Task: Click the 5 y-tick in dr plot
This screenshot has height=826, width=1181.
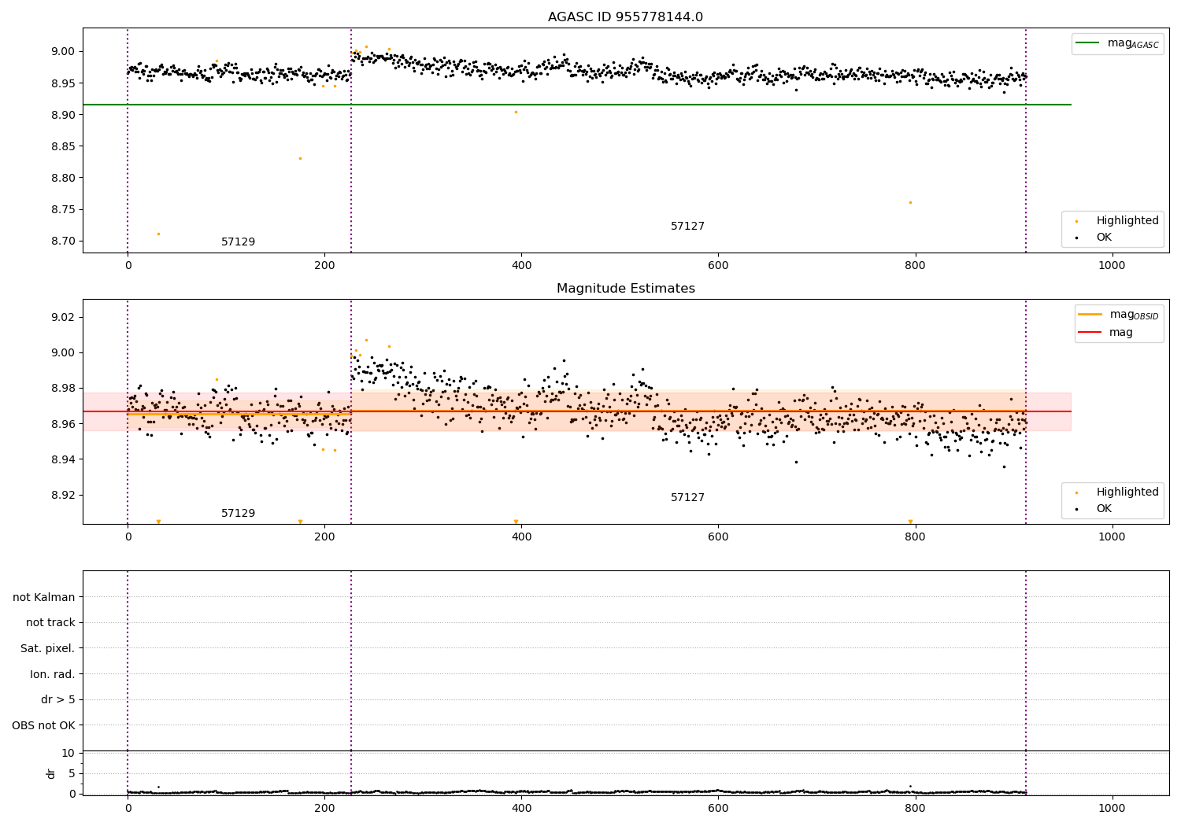Action: tap(72, 774)
